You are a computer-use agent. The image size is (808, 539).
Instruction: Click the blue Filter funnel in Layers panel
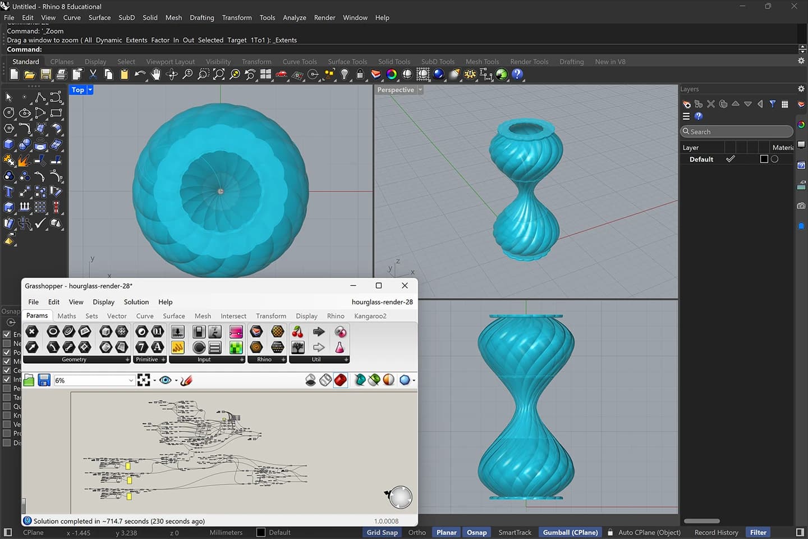[x=773, y=104]
